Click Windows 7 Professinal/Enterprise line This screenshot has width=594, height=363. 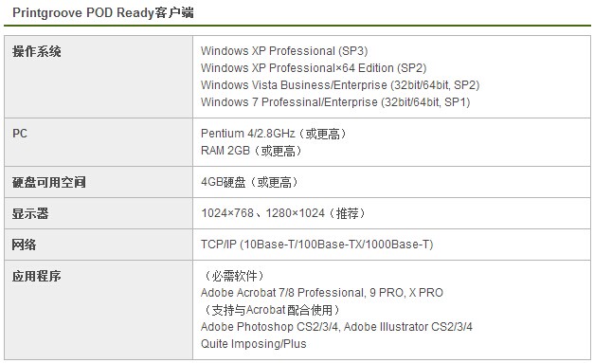(335, 102)
